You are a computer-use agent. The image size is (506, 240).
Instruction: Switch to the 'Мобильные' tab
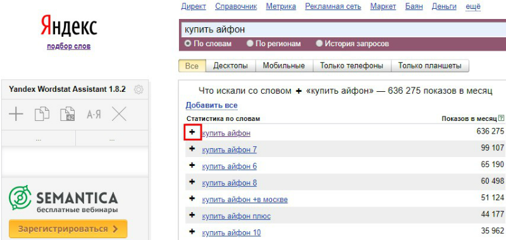(284, 66)
